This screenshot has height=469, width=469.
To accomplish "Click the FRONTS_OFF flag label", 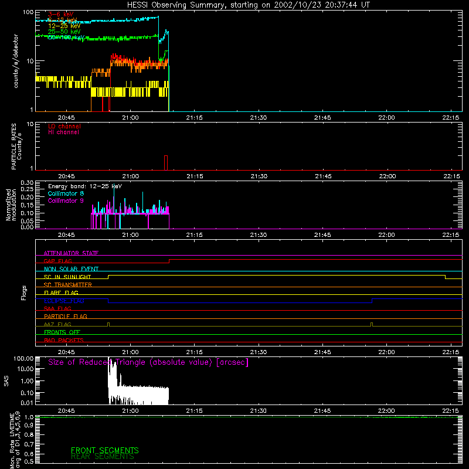I will click(62, 332).
